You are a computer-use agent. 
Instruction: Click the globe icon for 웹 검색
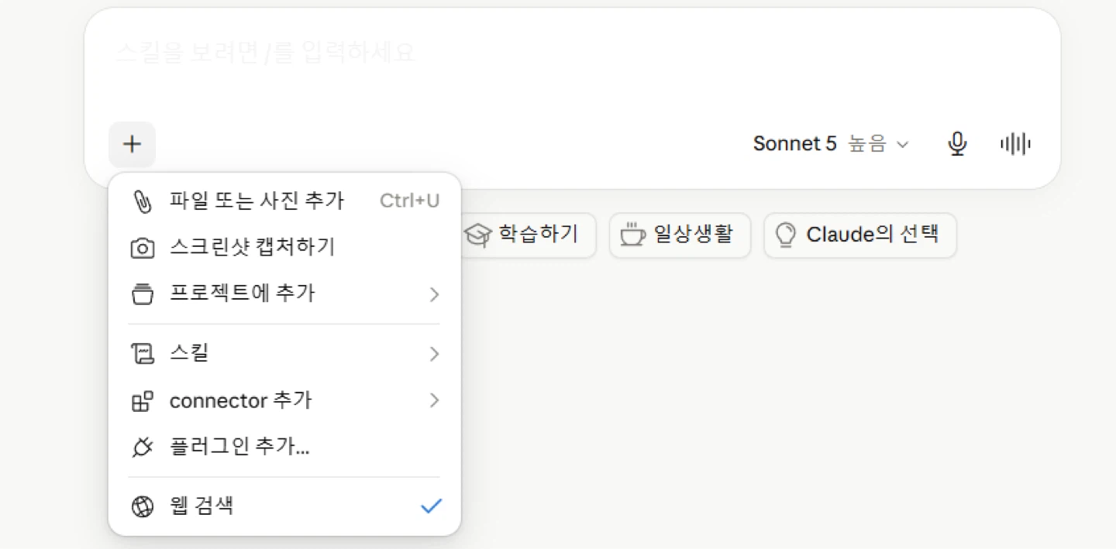[x=143, y=506]
